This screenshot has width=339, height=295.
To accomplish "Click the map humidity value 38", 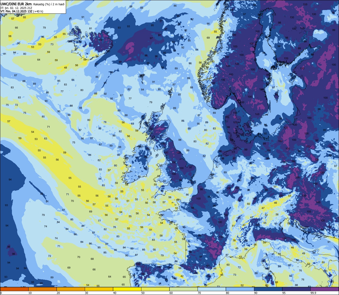I will pyautogui.click(x=234, y=240).
